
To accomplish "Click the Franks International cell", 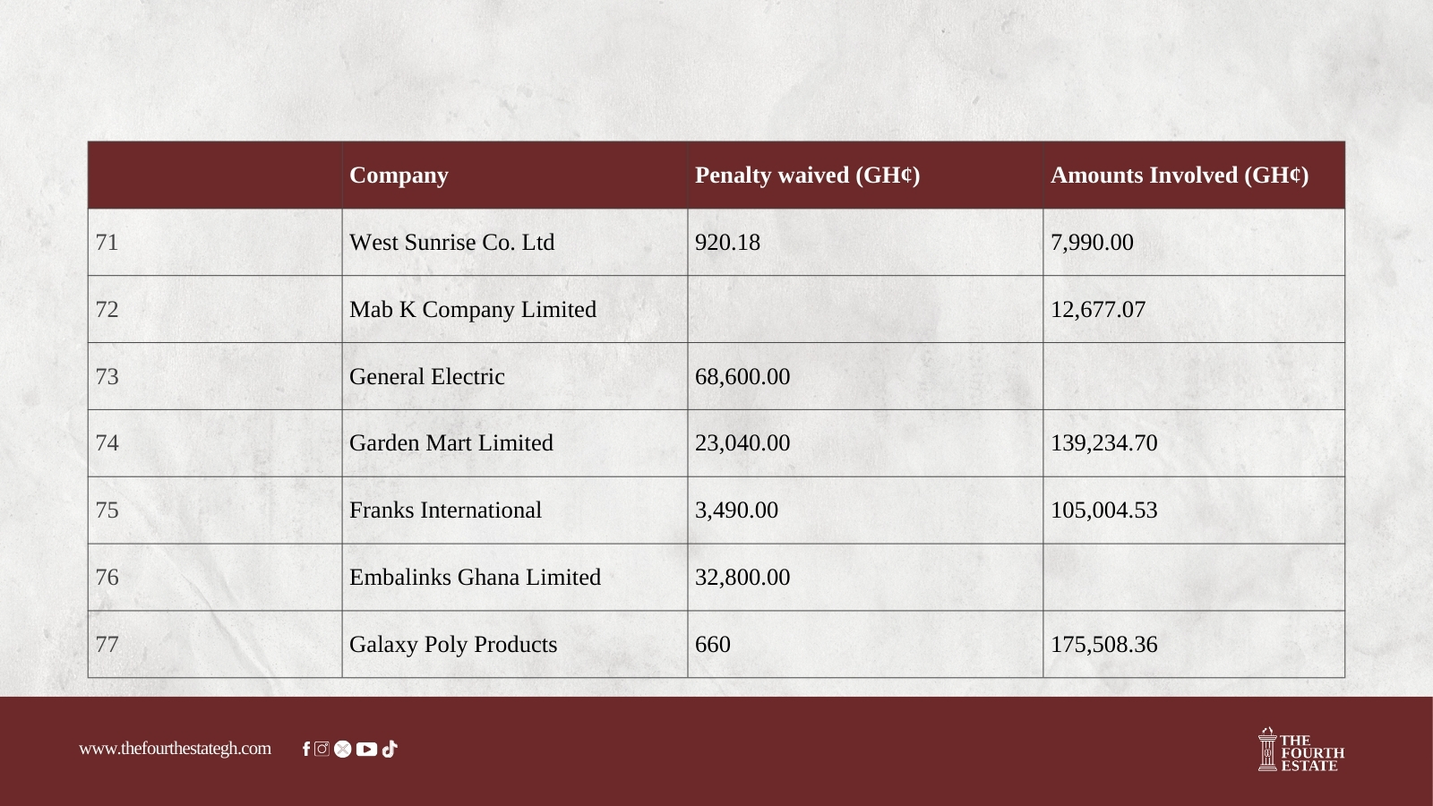I will coord(515,510).
